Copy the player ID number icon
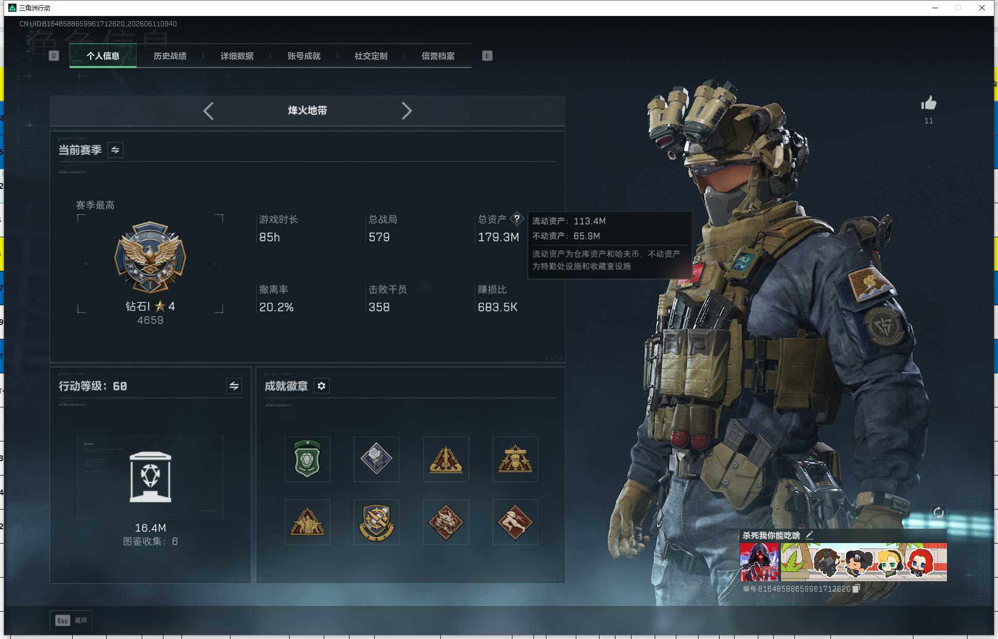 click(x=856, y=588)
